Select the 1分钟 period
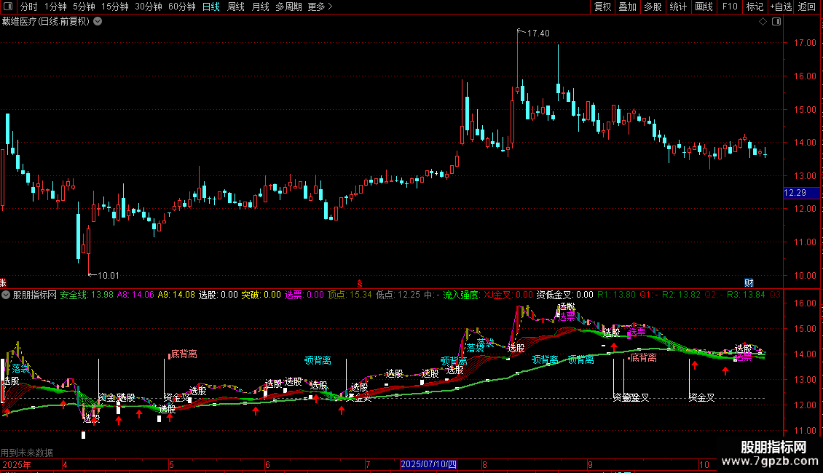The width and height of the screenshot is (823, 473). click(55, 7)
